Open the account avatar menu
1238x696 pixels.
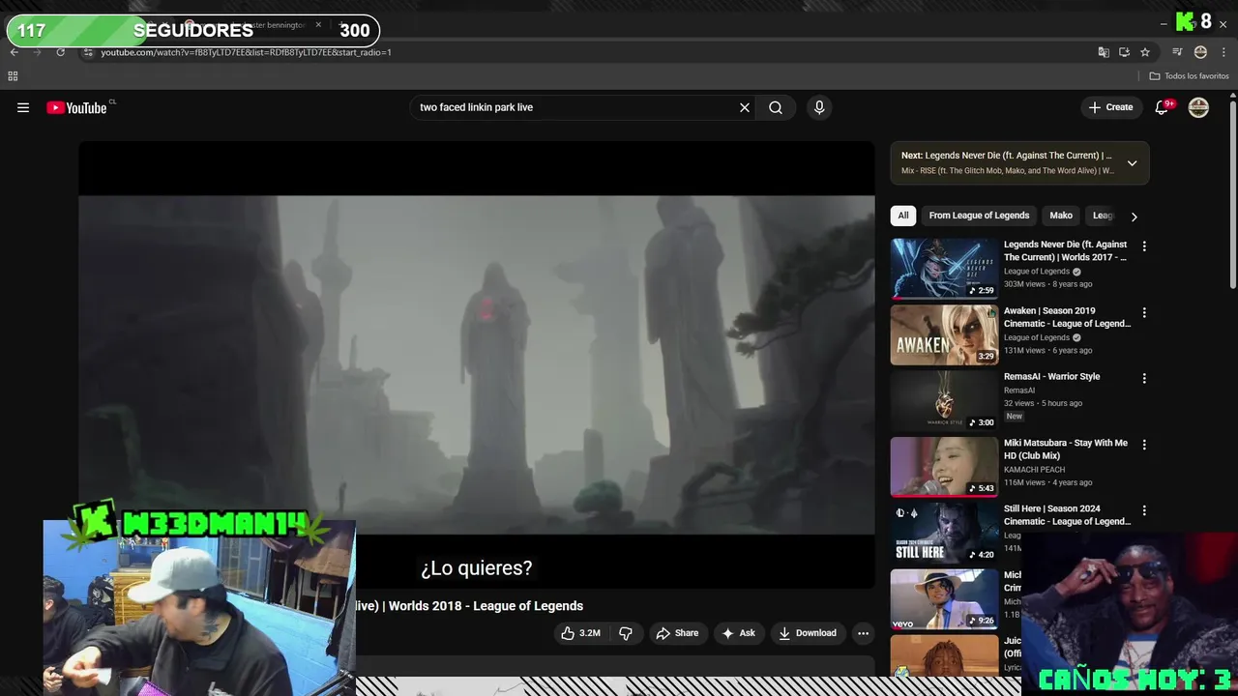pyautogui.click(x=1198, y=107)
